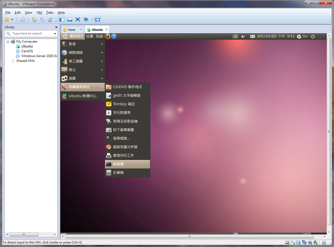
Task: Expand the 美工繪圖 submenu
Action: pyautogui.click(x=83, y=61)
